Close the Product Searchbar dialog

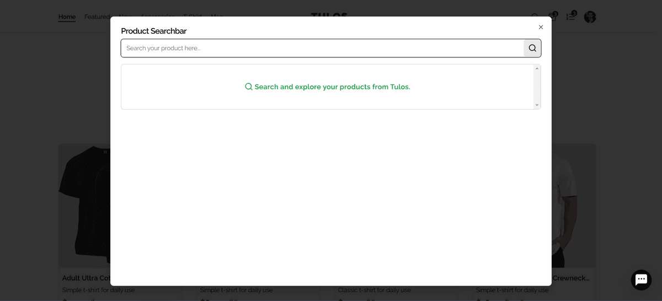pos(541,27)
